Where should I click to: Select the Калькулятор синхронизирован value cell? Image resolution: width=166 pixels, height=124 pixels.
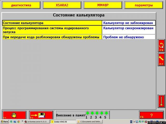pyautogui.click(x=128, y=28)
